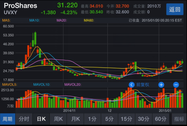Screen dimensions: 187x126
Task: Click the MA10 indicator label
Action: [35, 20]
